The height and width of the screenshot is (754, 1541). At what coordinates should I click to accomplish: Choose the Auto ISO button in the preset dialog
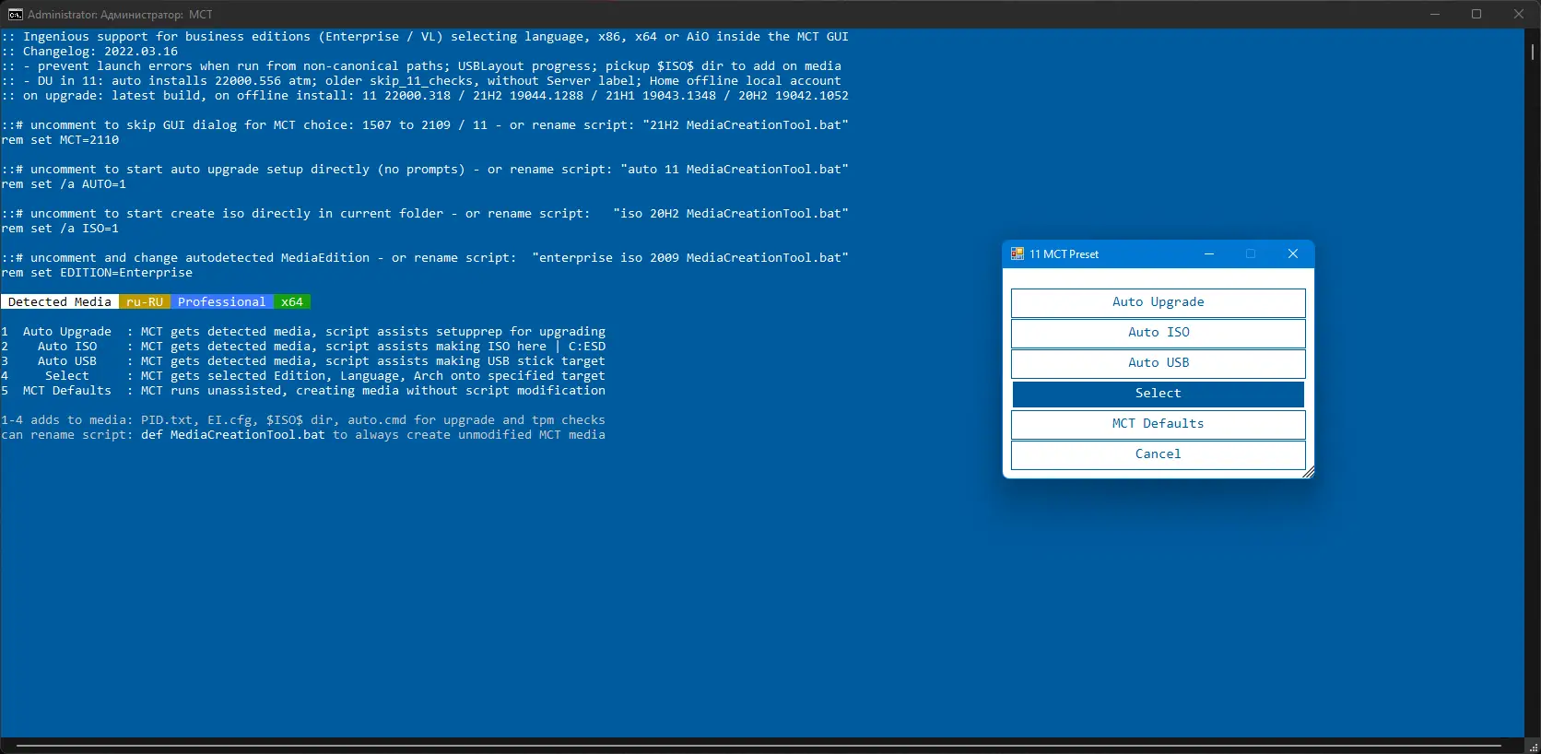click(x=1158, y=333)
